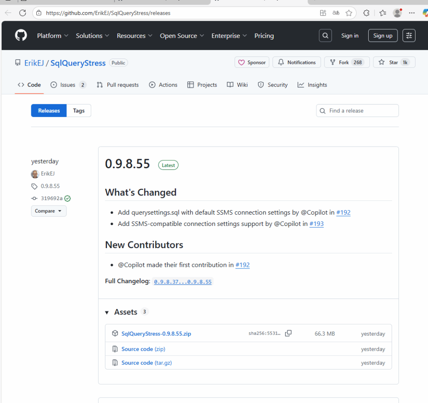Click the GitHub logo icon
The image size is (428, 403).
(x=21, y=35)
